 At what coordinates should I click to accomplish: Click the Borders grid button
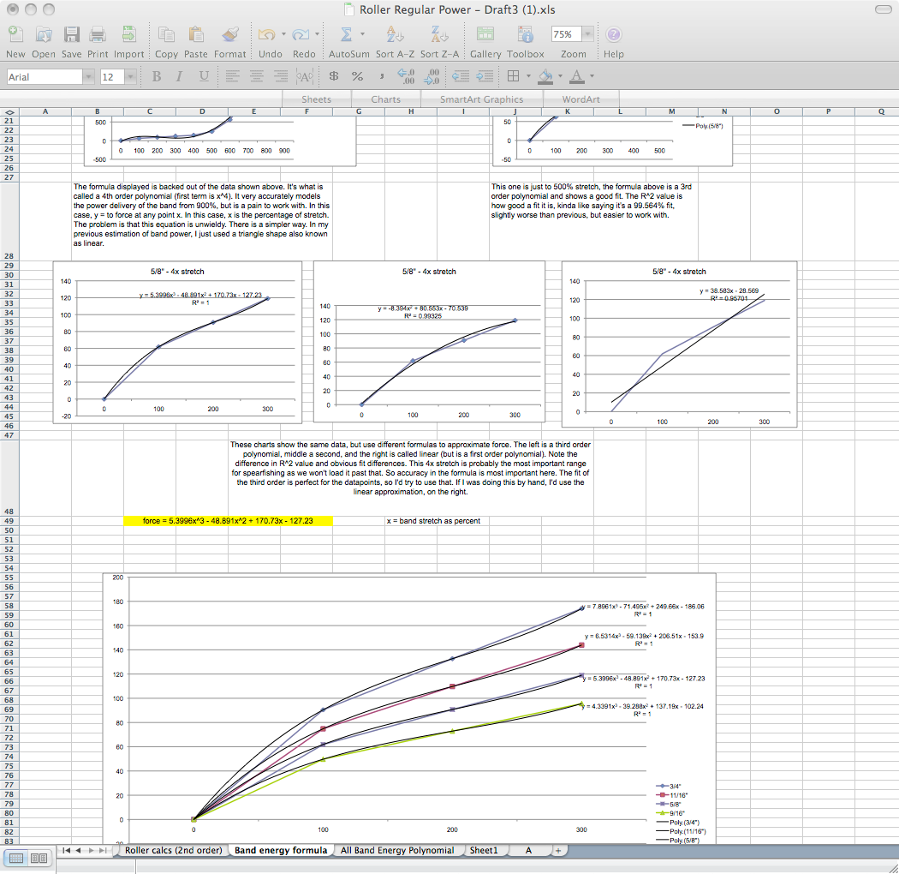point(514,76)
